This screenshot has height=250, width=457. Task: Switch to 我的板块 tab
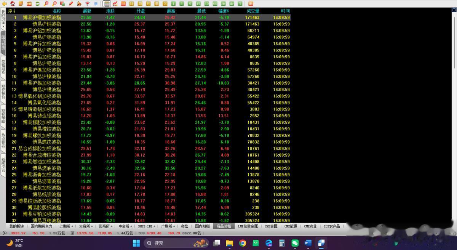[x=17, y=226]
